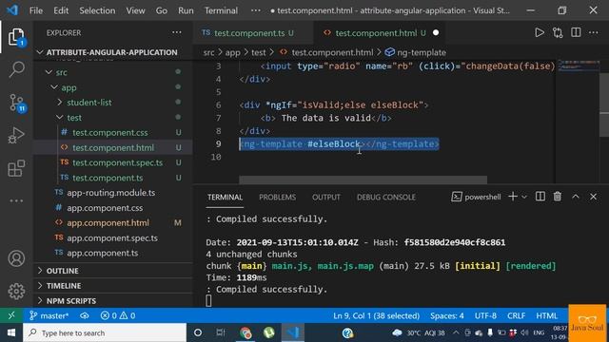The width and height of the screenshot is (609, 342).
Task: Run the file with play icon
Action: pos(540,32)
